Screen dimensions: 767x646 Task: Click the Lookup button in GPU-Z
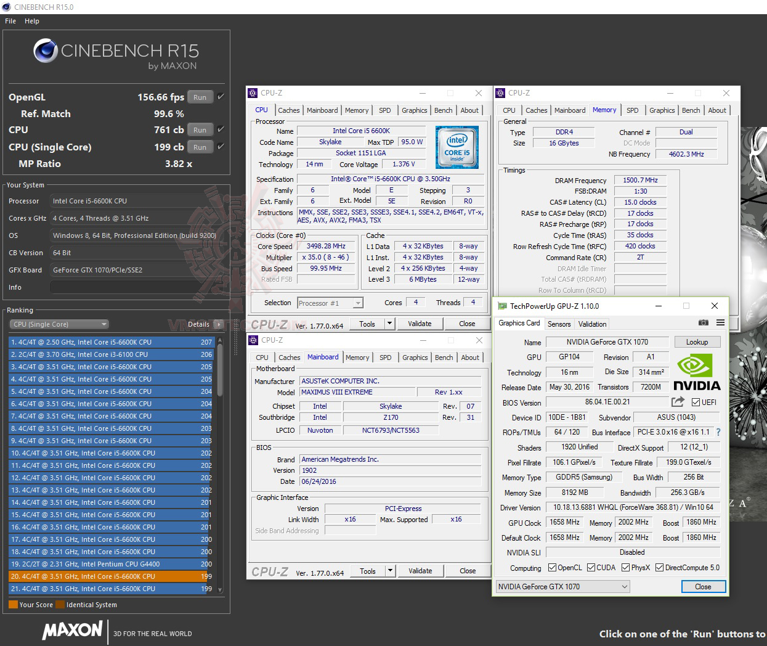tap(697, 341)
